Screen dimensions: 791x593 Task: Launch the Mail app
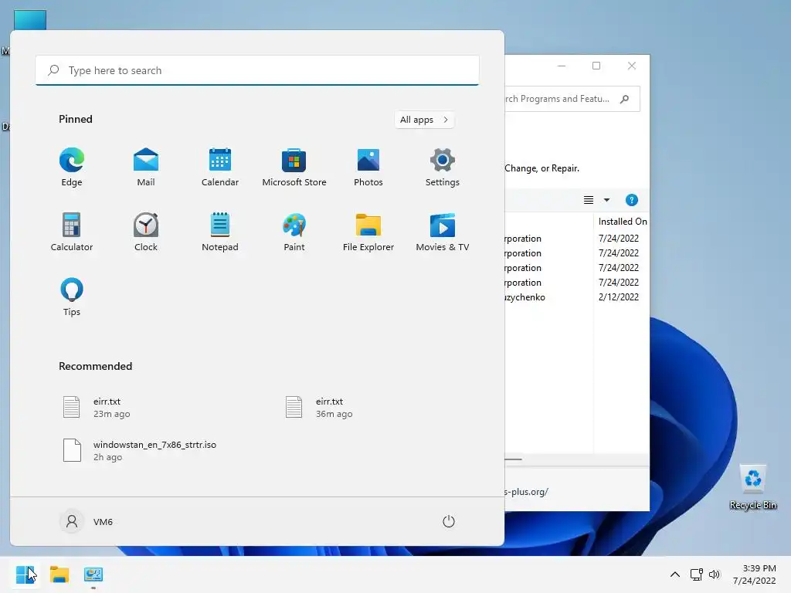[x=146, y=168]
